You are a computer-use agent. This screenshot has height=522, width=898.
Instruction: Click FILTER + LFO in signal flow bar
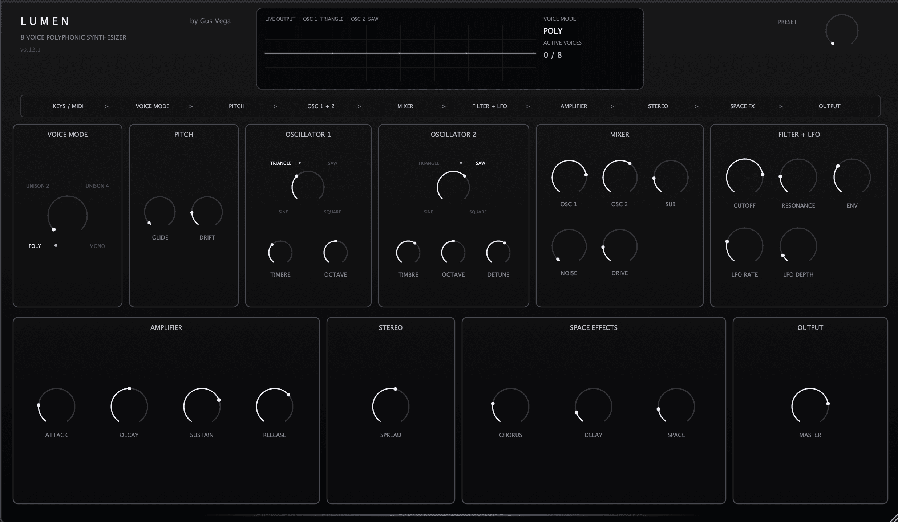pos(489,106)
